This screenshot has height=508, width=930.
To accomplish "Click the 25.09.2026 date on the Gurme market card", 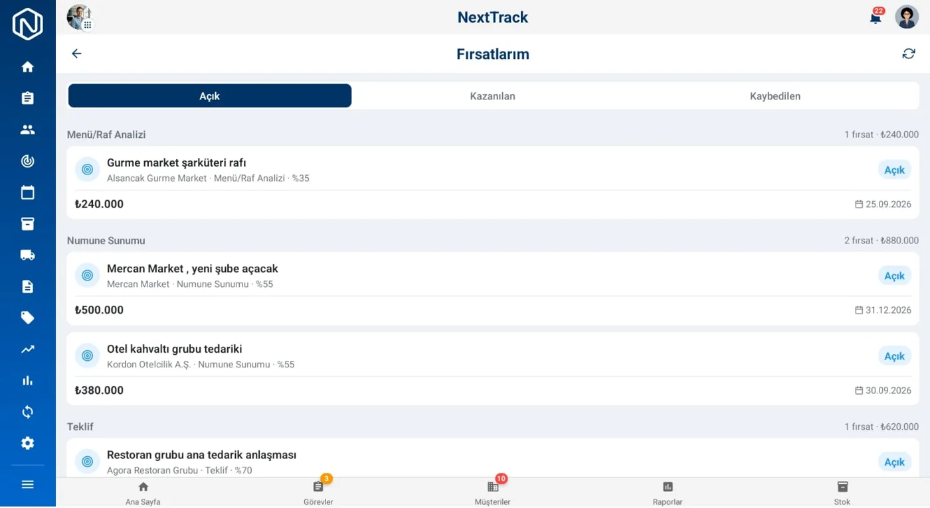I will (883, 204).
